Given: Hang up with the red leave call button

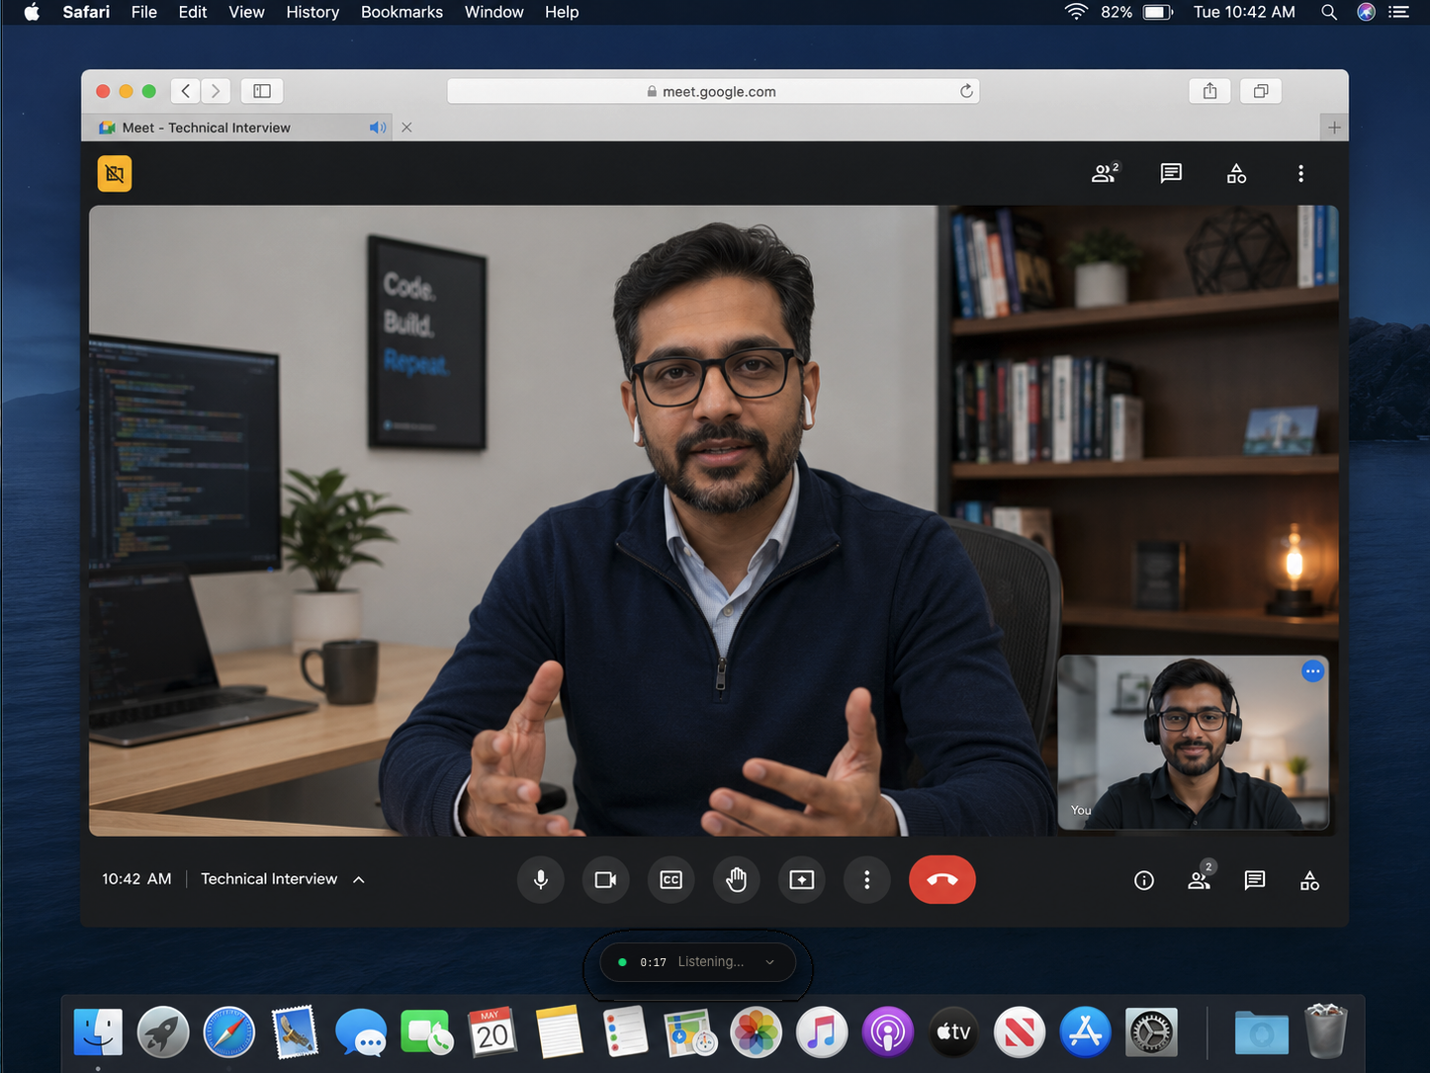Looking at the screenshot, I should pos(942,879).
